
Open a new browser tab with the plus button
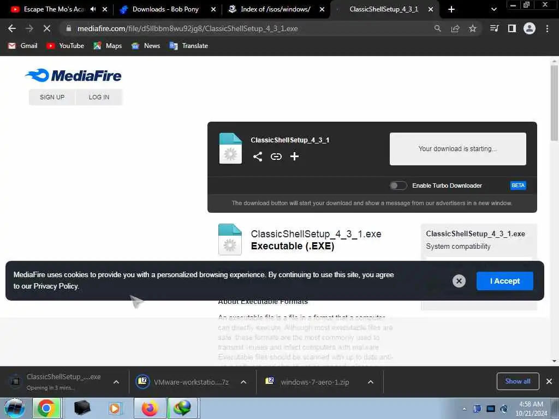tap(451, 9)
